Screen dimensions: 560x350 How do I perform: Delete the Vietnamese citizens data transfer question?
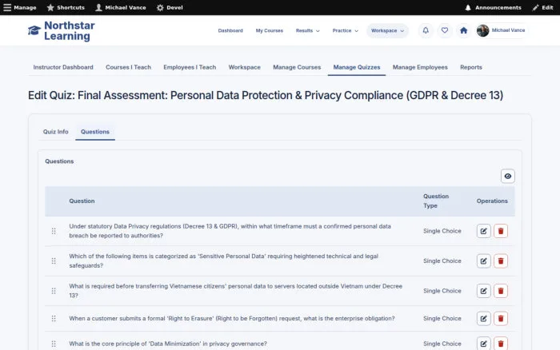point(500,291)
